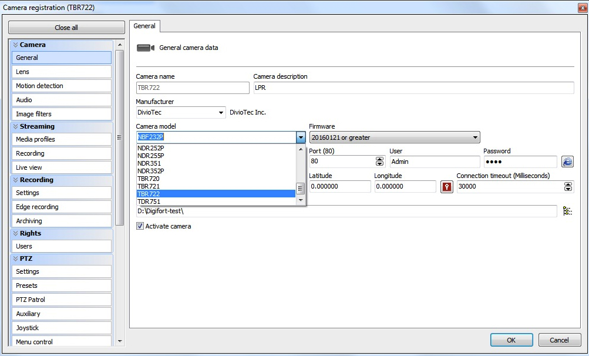Click into the Camera description field
This screenshot has height=356, width=589.
click(413, 88)
